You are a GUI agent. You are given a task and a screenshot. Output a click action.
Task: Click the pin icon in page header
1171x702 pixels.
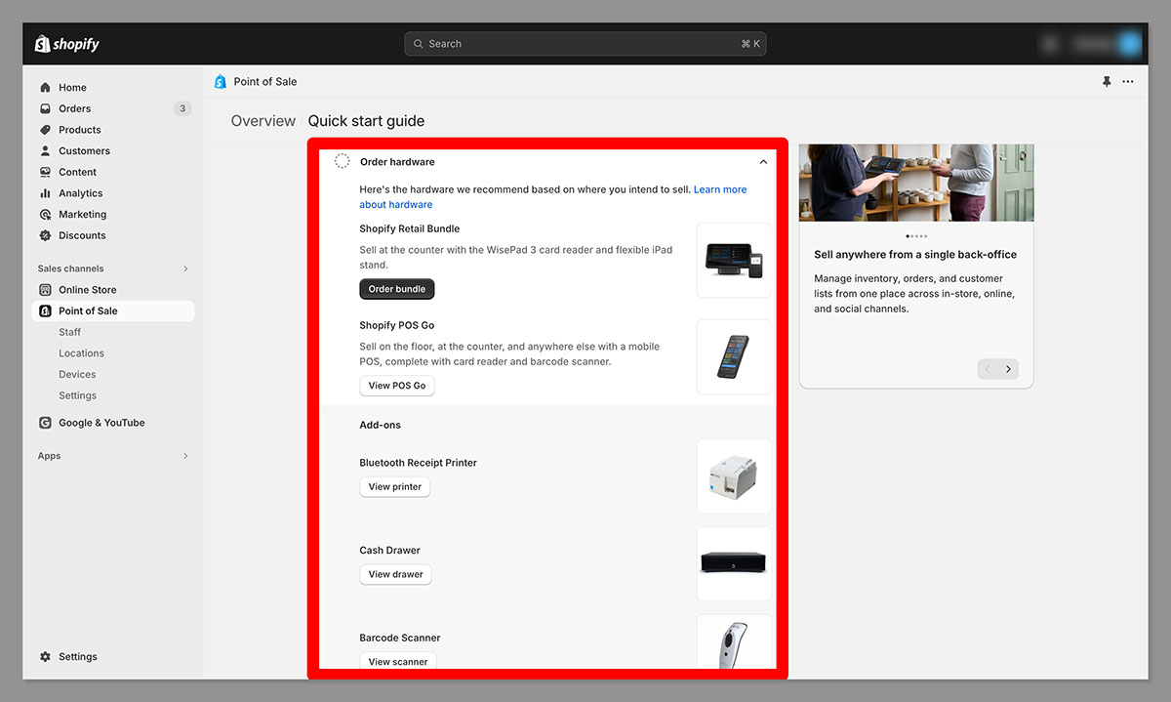(x=1107, y=82)
